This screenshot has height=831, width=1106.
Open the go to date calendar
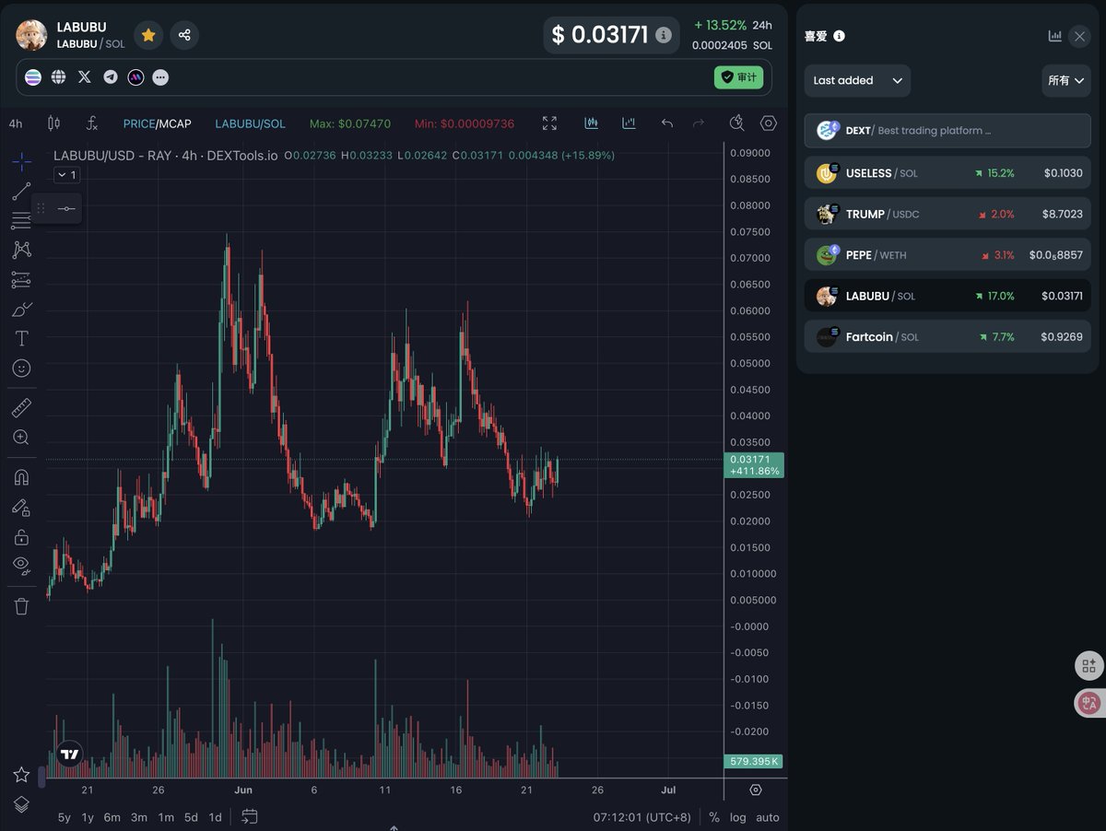tap(250, 816)
